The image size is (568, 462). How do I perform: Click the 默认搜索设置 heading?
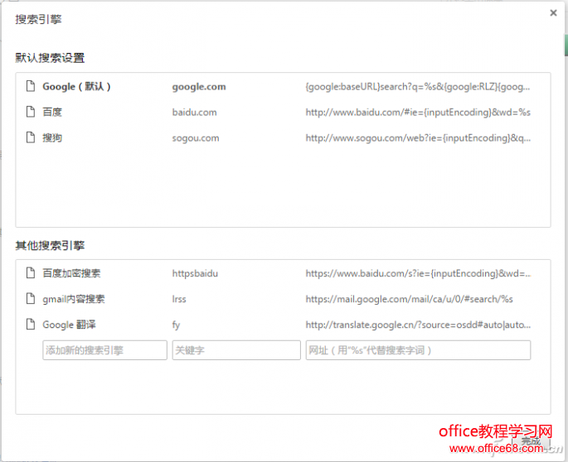50,57
